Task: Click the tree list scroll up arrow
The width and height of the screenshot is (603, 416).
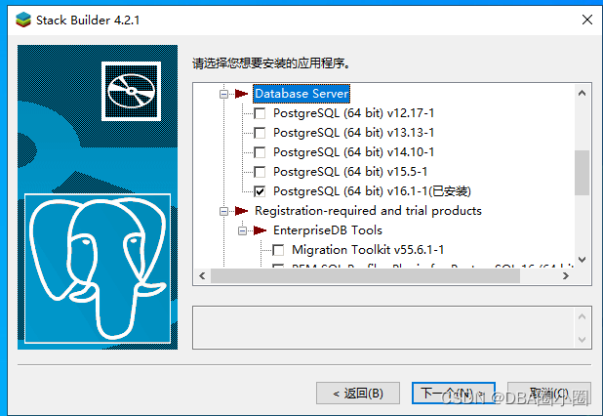Action: 583,93
